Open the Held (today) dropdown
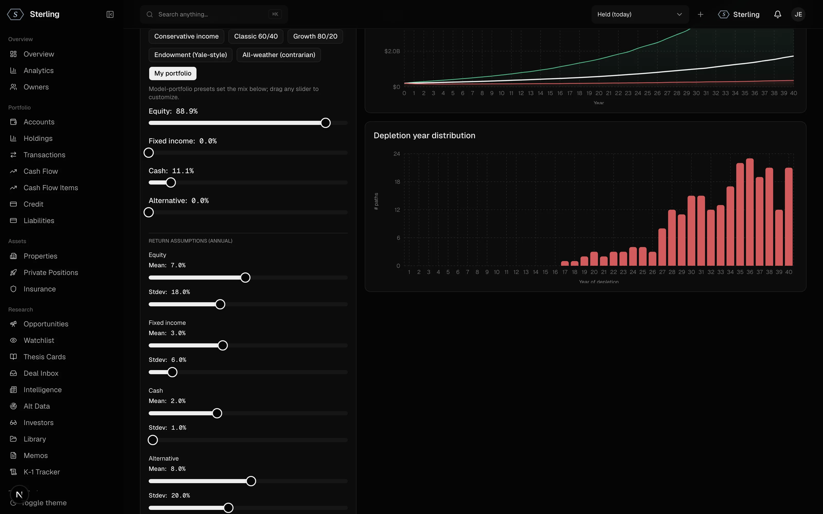Image resolution: width=823 pixels, height=514 pixels. pyautogui.click(x=640, y=14)
